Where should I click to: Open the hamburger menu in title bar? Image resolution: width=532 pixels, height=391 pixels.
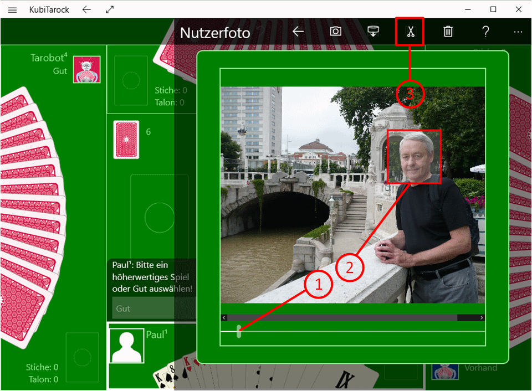pos(13,9)
